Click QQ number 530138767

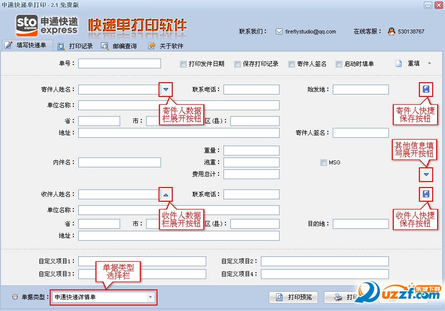point(411,31)
